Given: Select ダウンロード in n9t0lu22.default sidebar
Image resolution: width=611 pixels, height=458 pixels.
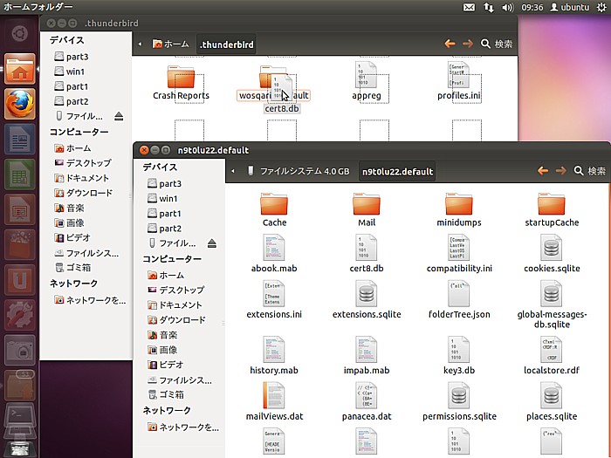Looking at the screenshot, I should pos(176,320).
